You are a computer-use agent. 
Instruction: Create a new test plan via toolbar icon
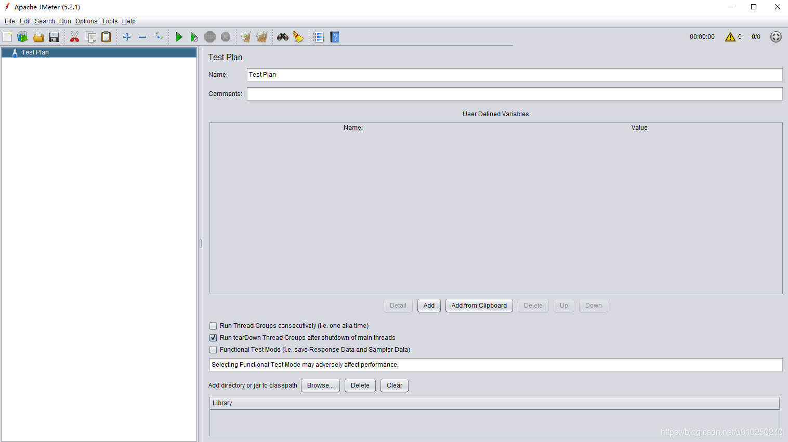[x=7, y=37]
